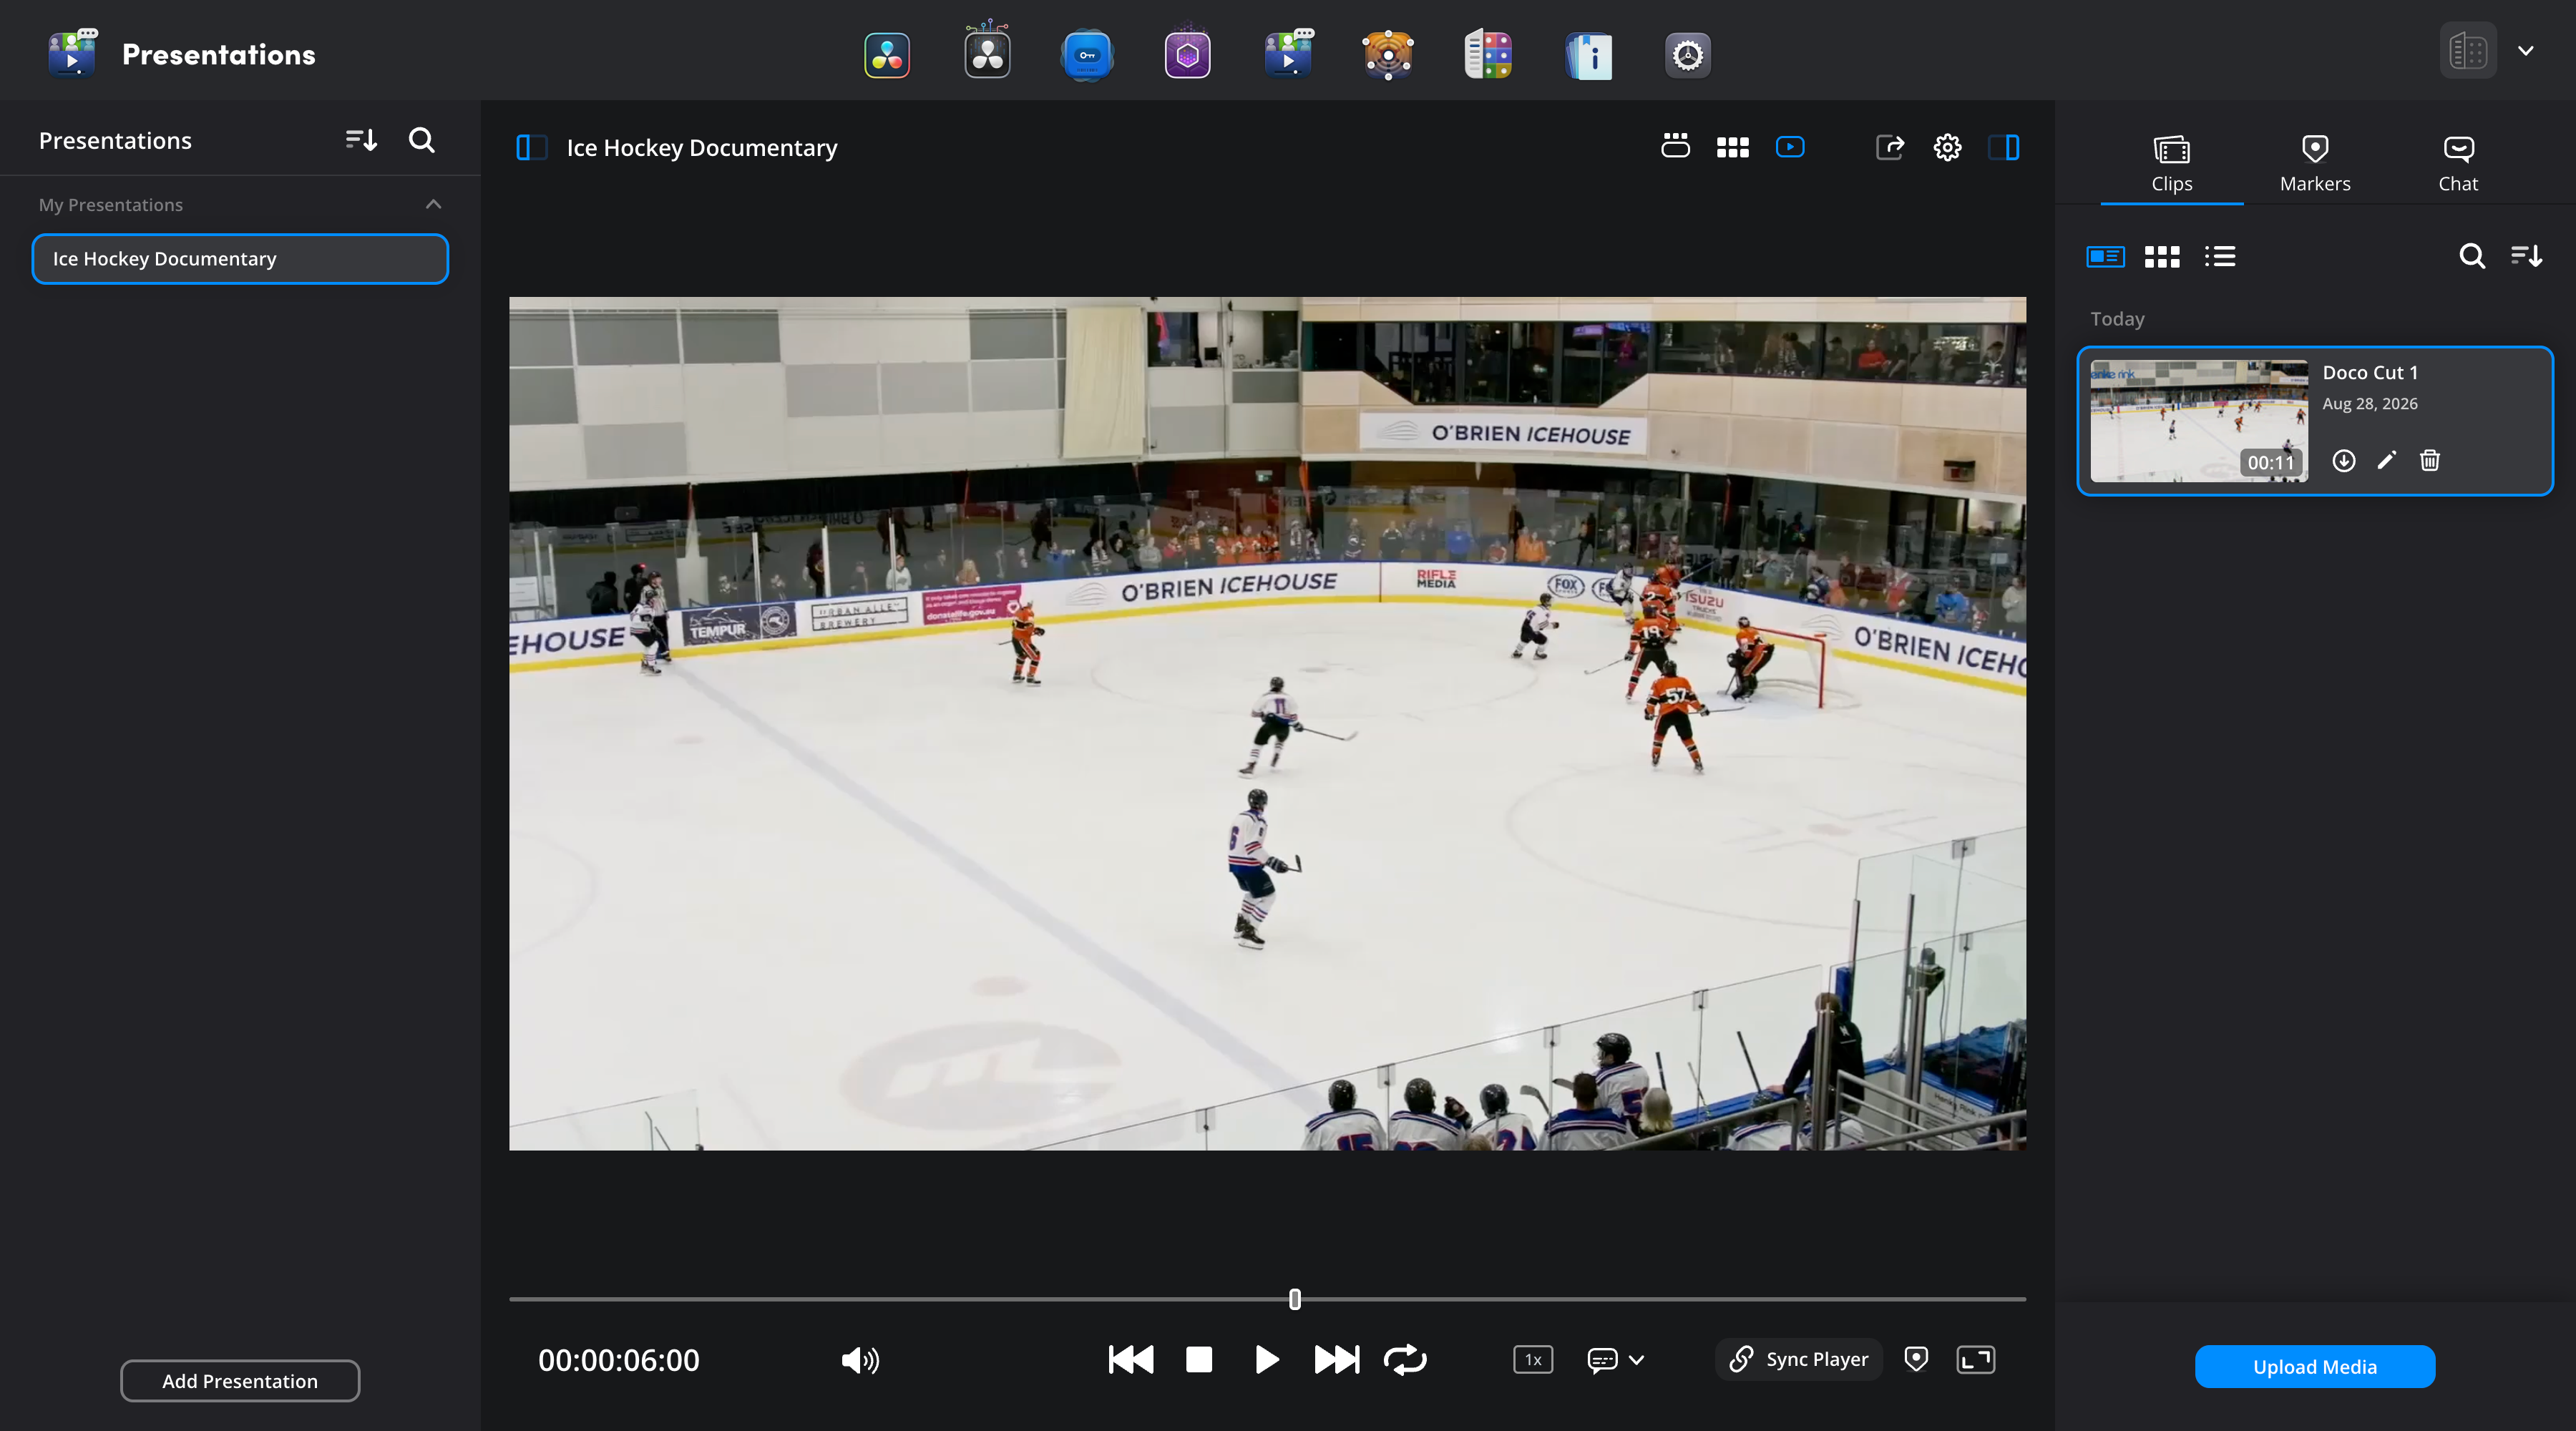
Task: Click the video preview frame
Action: pyautogui.click(x=1268, y=724)
